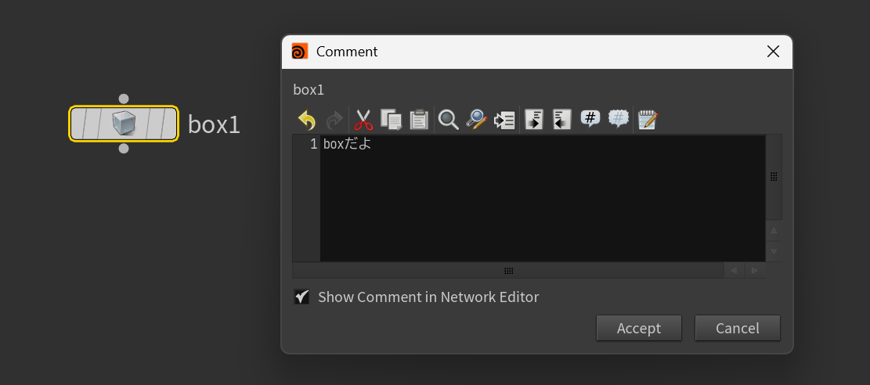The width and height of the screenshot is (870, 385).
Task: Click the Copy icon in toolbar
Action: coord(391,120)
